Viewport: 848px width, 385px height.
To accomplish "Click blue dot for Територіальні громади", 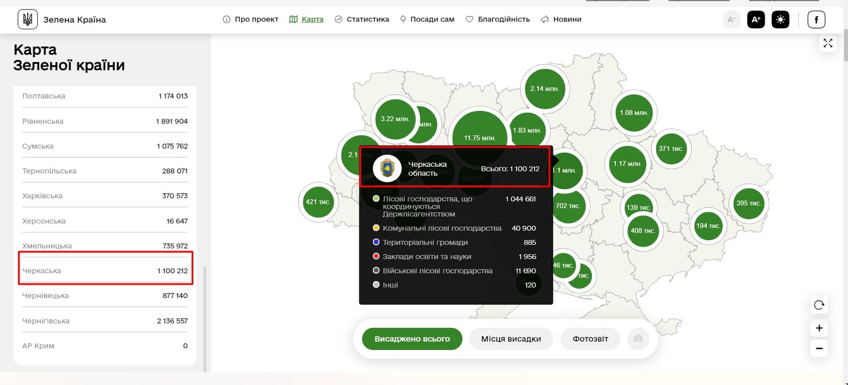I will click(376, 242).
